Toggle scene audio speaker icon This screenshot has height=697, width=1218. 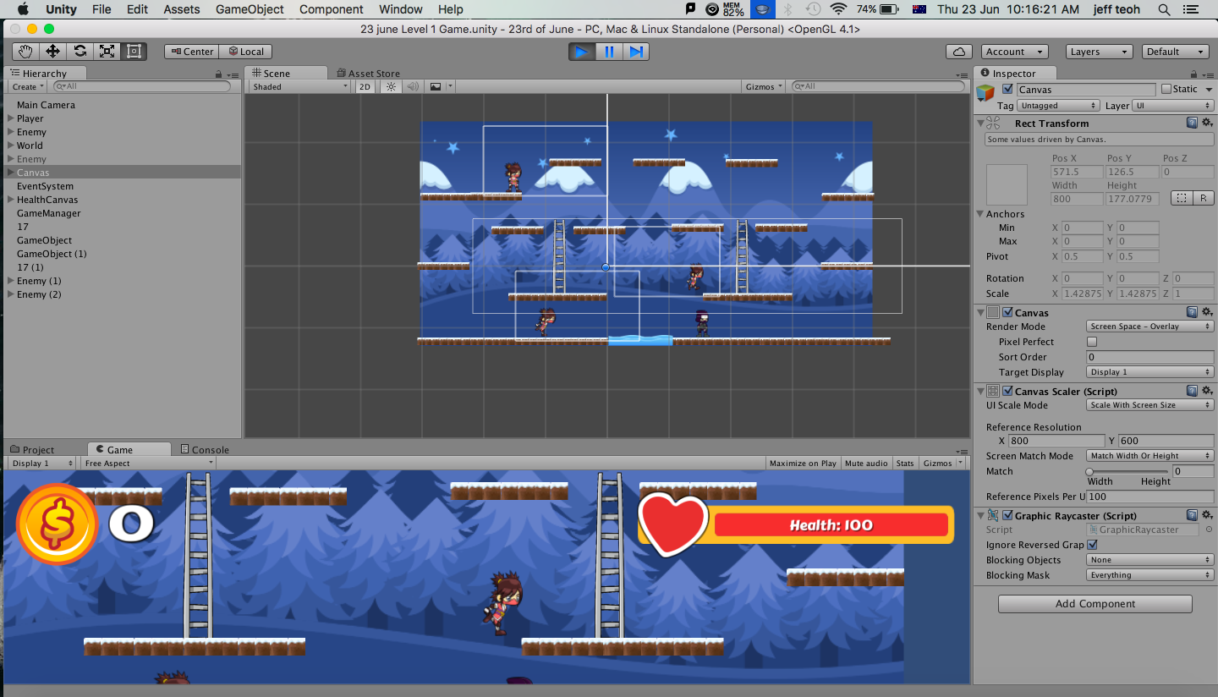point(412,86)
